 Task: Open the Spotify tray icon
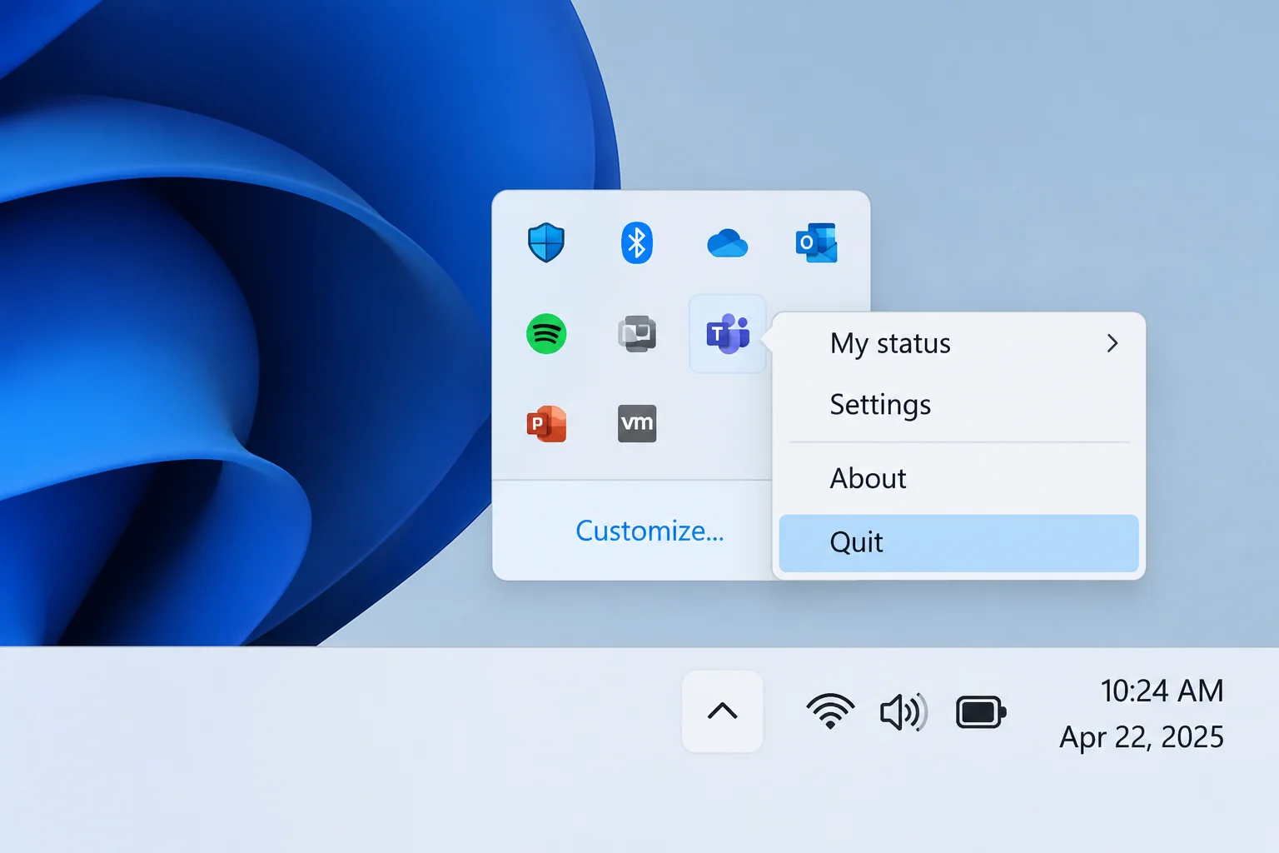coord(546,333)
